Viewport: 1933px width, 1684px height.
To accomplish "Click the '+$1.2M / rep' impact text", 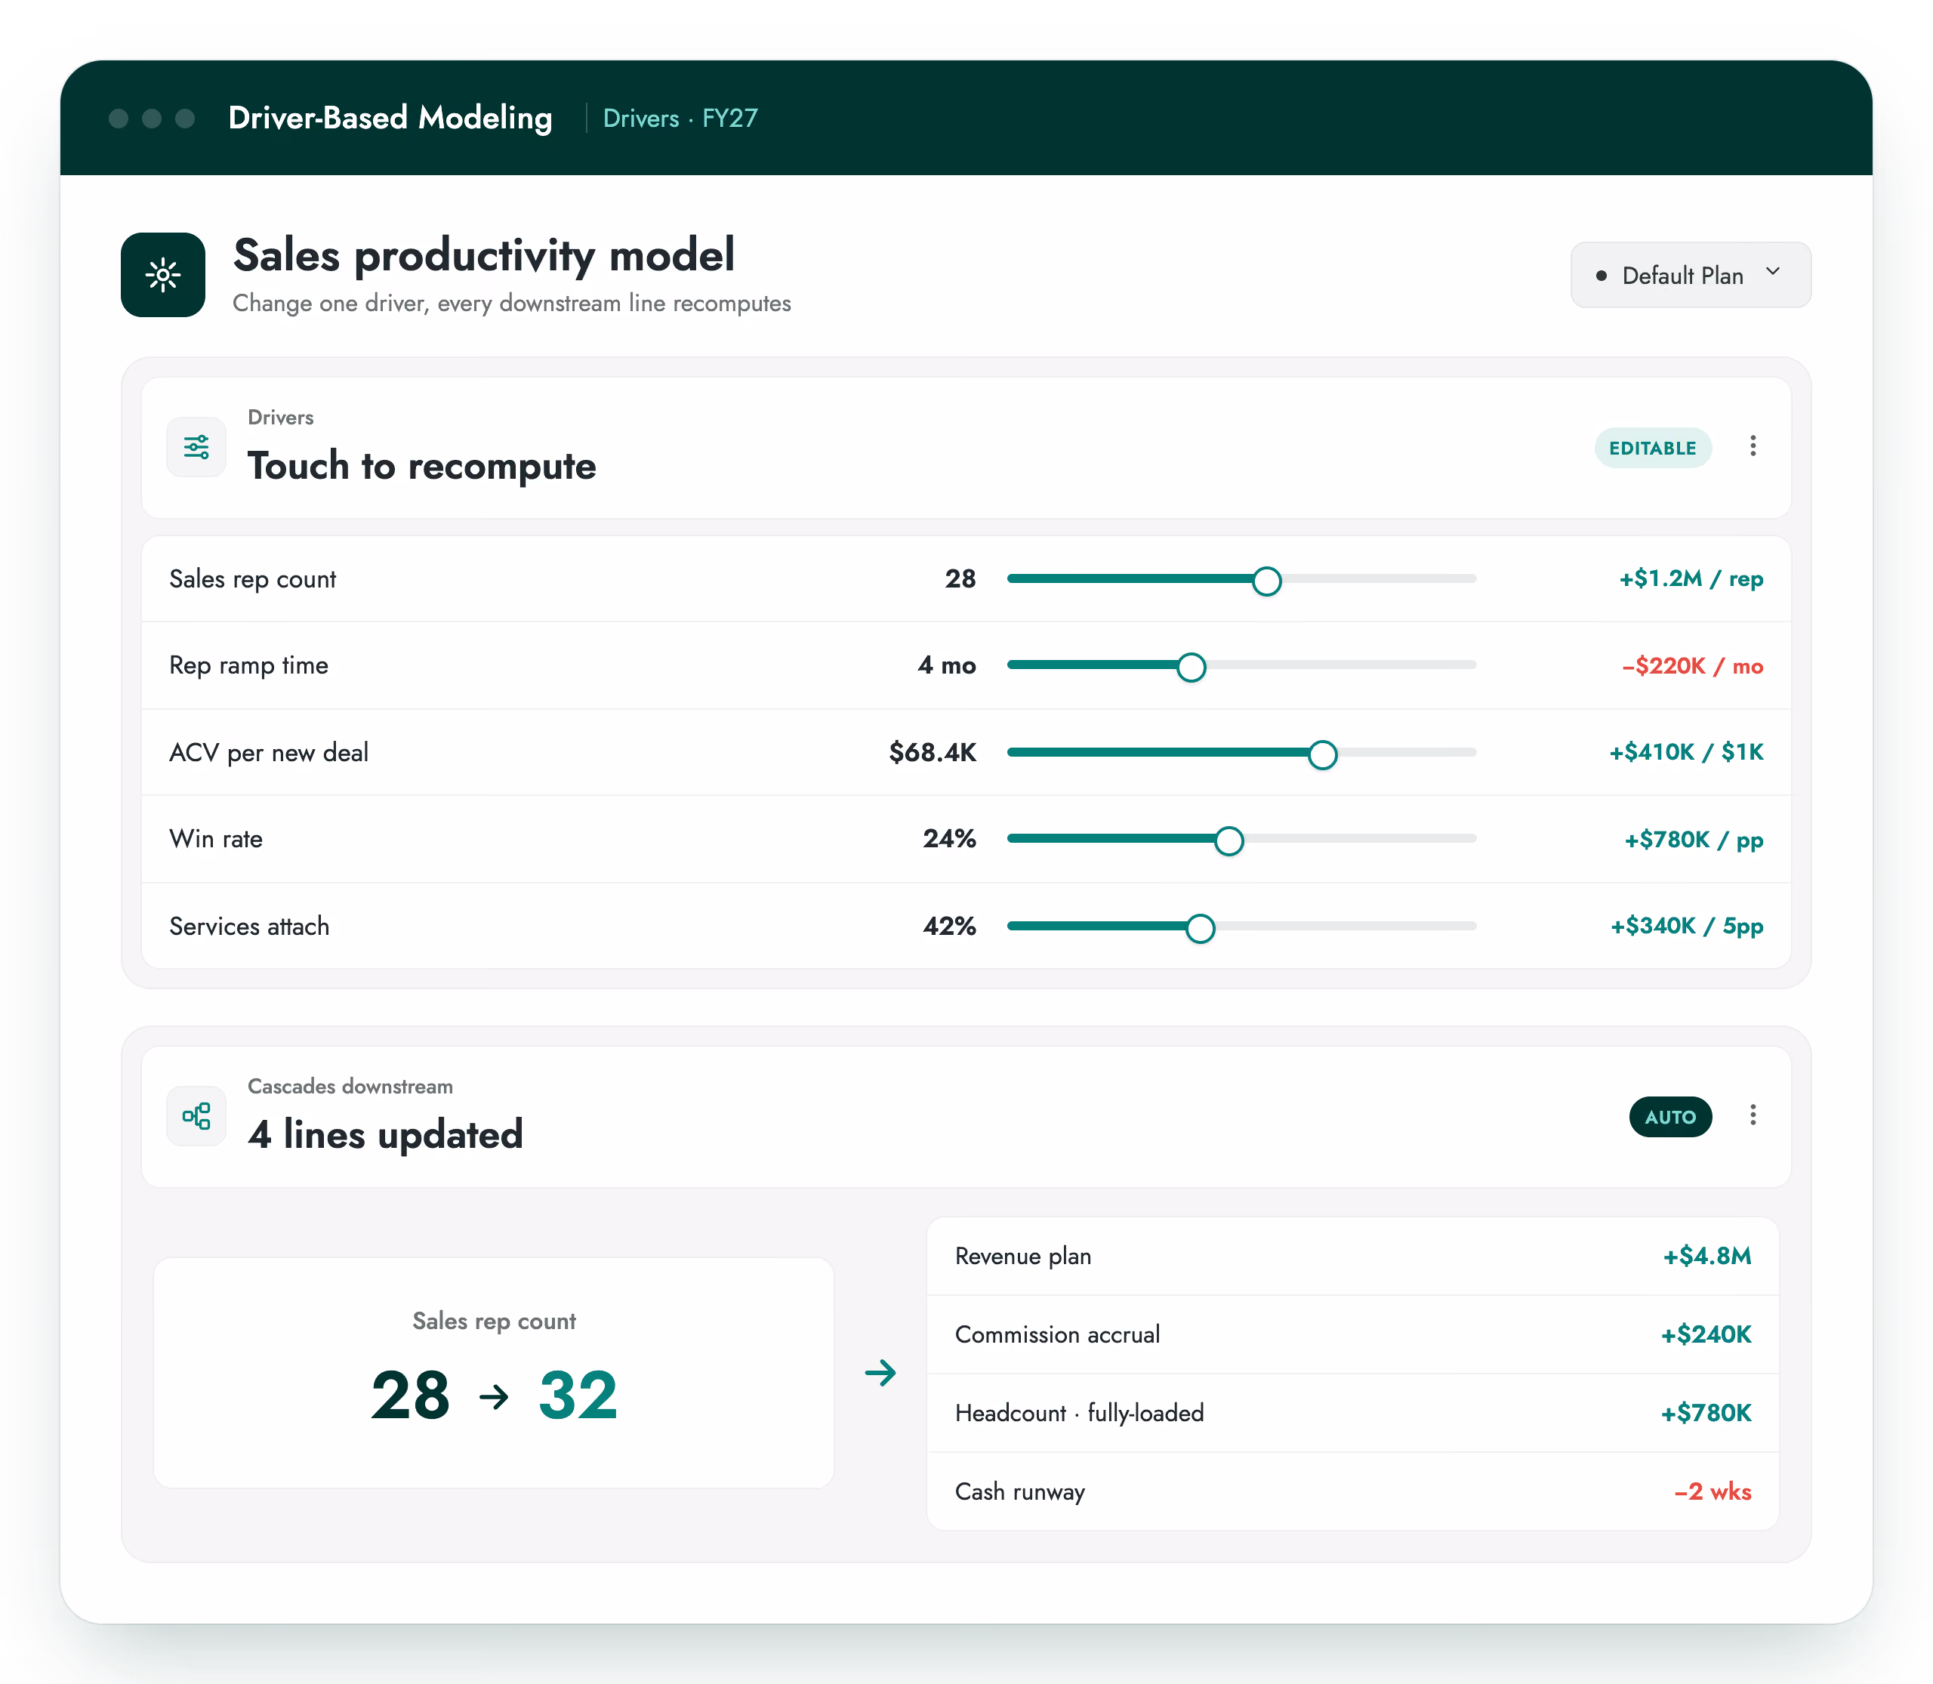I will click(x=1691, y=579).
